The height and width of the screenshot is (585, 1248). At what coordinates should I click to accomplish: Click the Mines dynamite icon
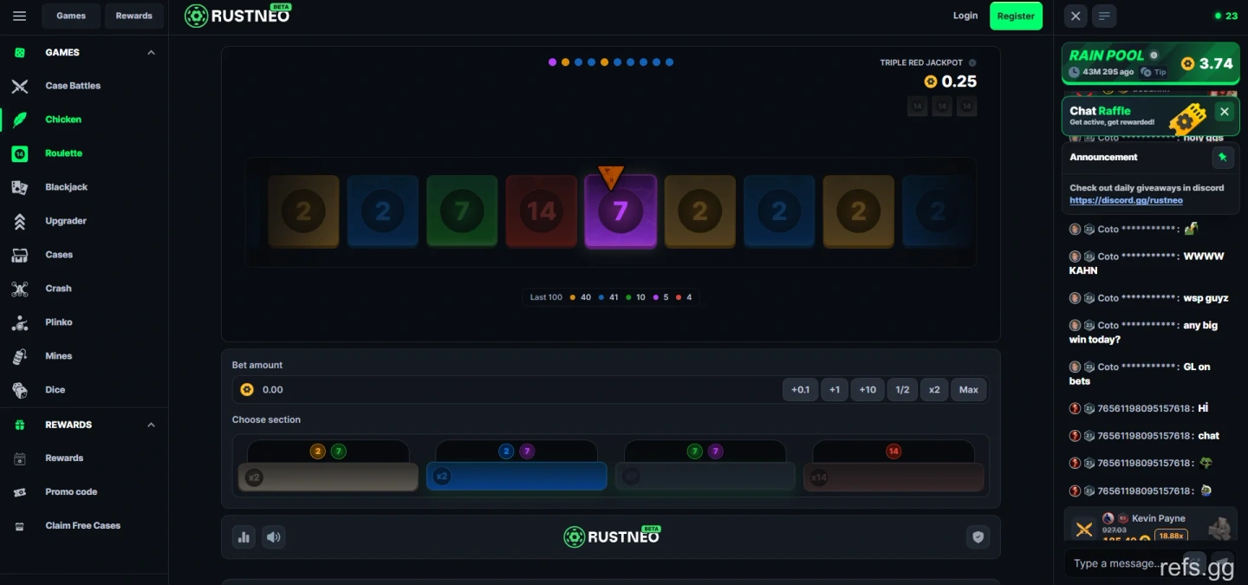[x=19, y=356]
